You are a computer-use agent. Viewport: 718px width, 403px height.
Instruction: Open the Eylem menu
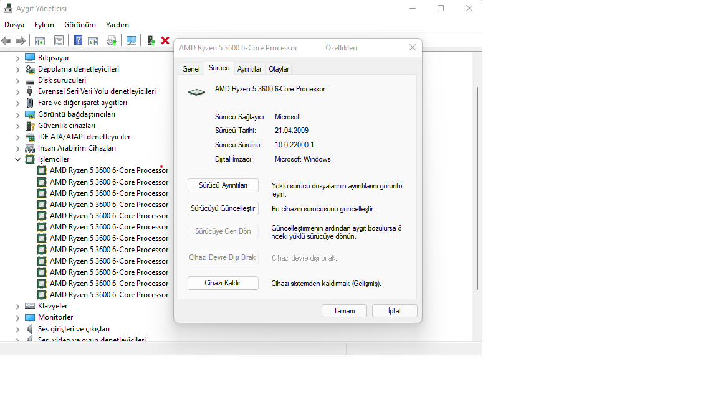(x=44, y=25)
